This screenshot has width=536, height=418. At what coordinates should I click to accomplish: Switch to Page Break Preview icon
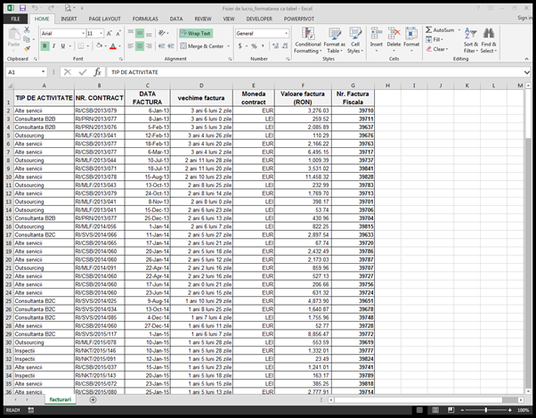tap(451, 410)
